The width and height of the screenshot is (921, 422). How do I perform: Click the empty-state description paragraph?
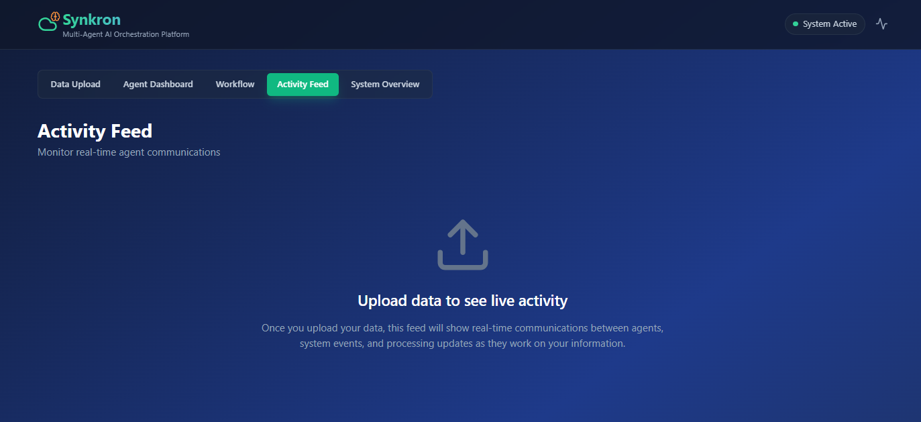(463, 335)
